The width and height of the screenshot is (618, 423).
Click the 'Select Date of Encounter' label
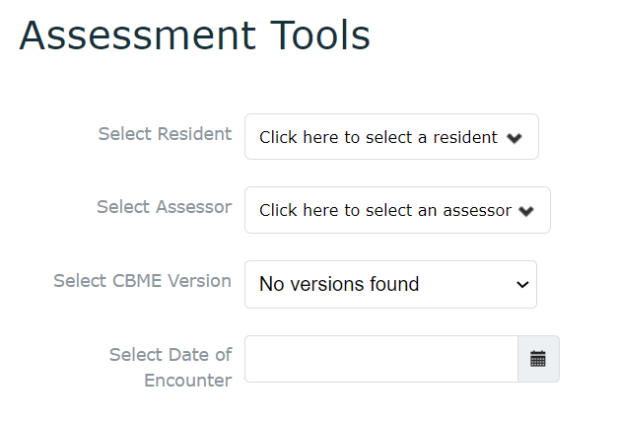pos(171,367)
